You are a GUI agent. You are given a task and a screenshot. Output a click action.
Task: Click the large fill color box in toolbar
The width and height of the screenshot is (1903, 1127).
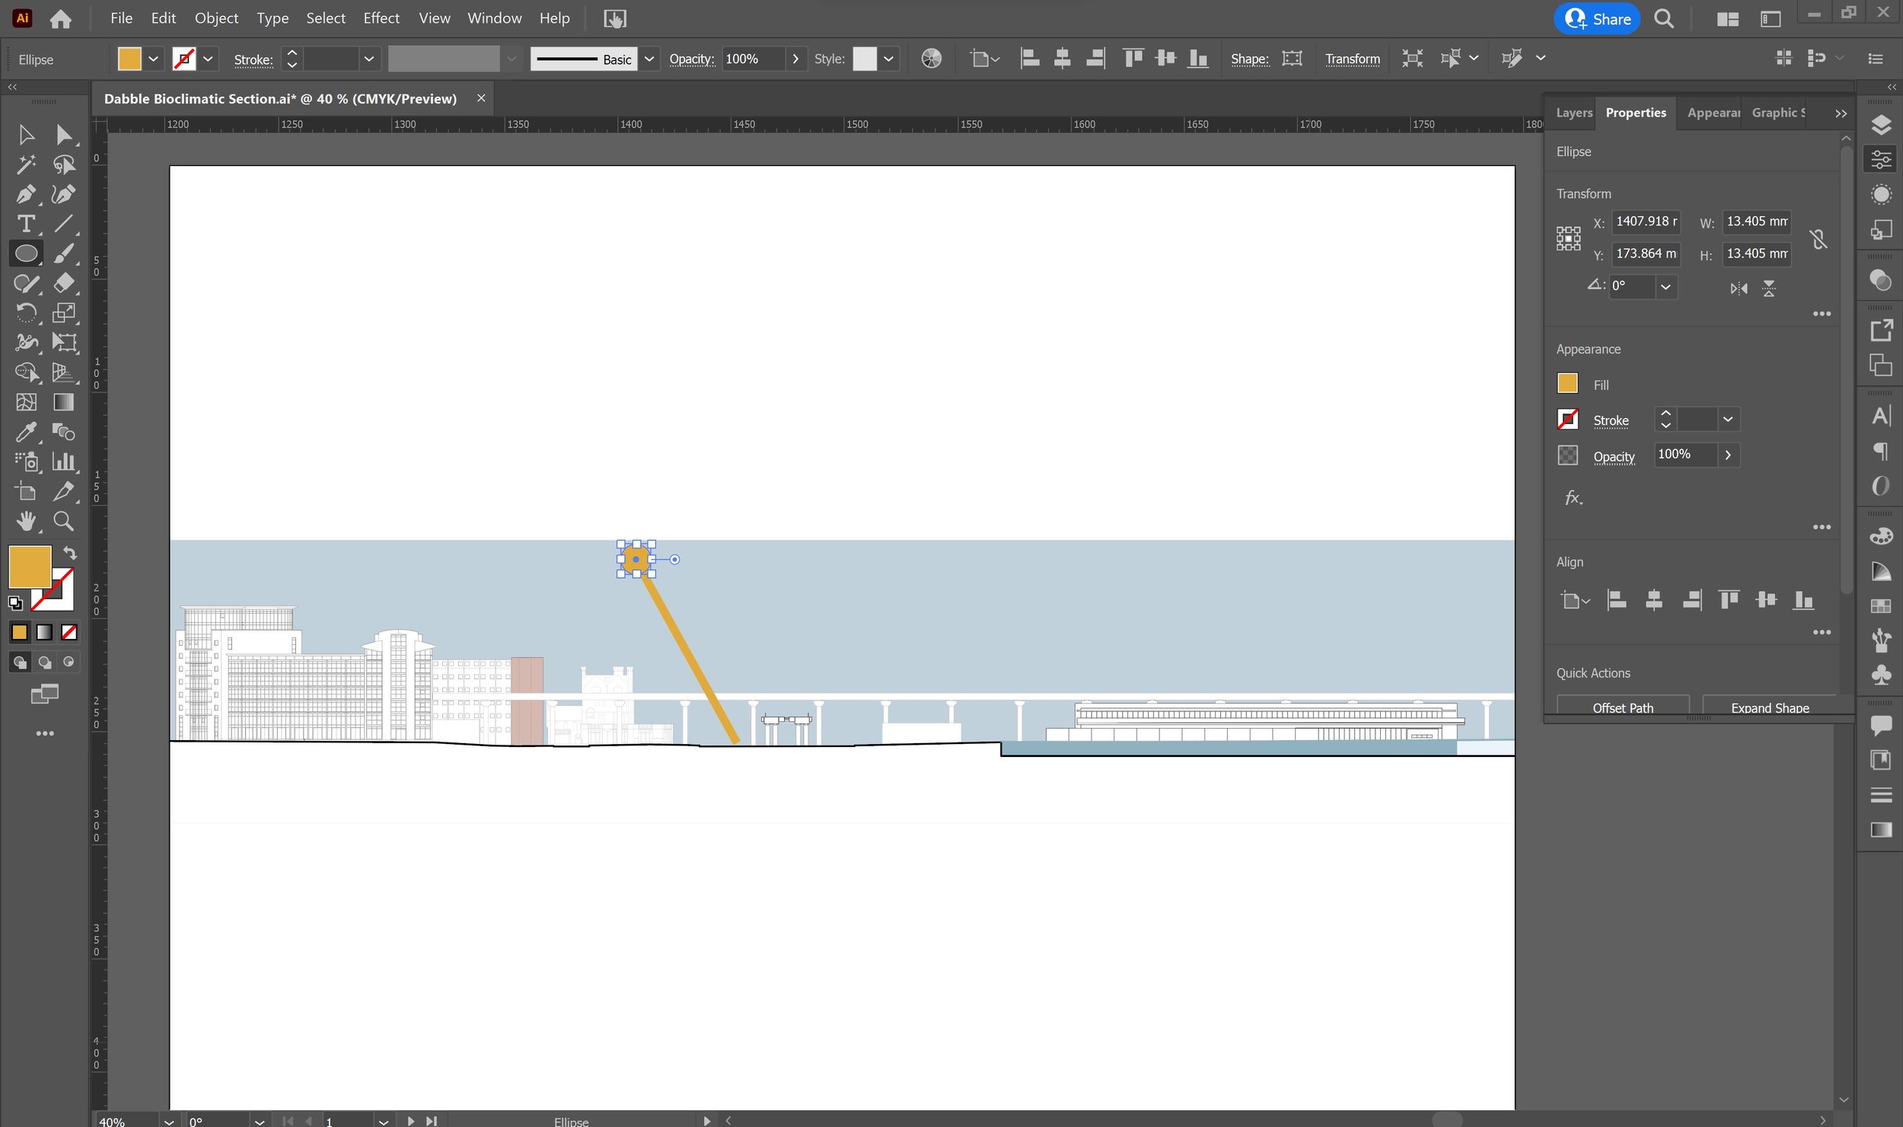[x=30, y=567]
